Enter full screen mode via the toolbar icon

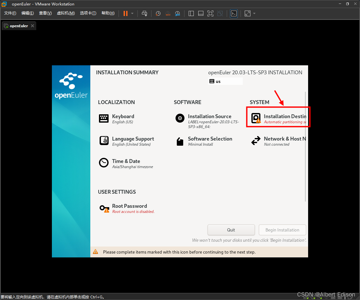[x=210, y=13]
